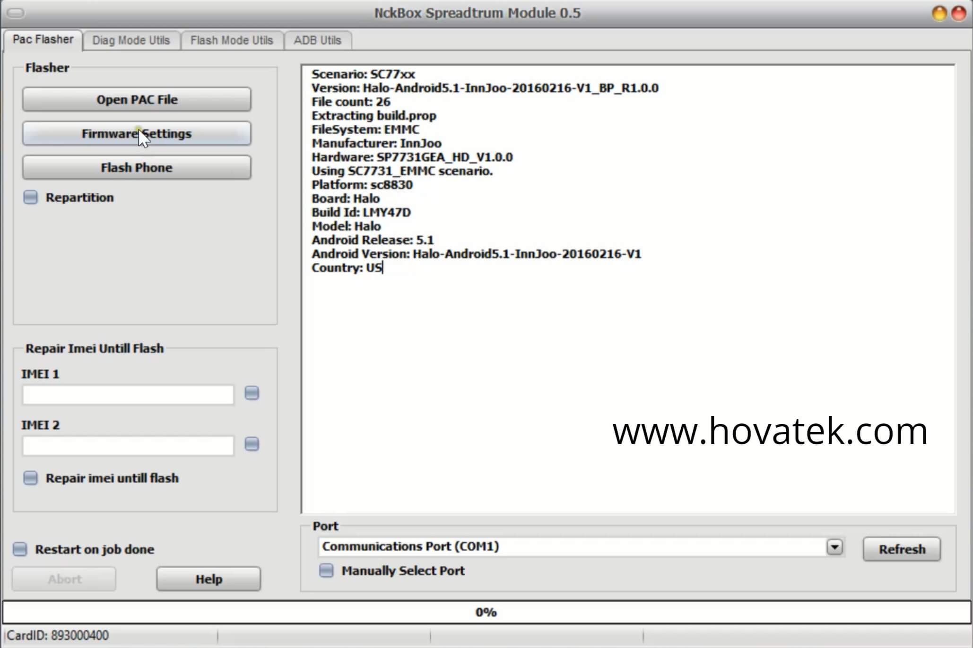
Task: Click the 'Android Release: 5.1' log line
Action: [373, 240]
